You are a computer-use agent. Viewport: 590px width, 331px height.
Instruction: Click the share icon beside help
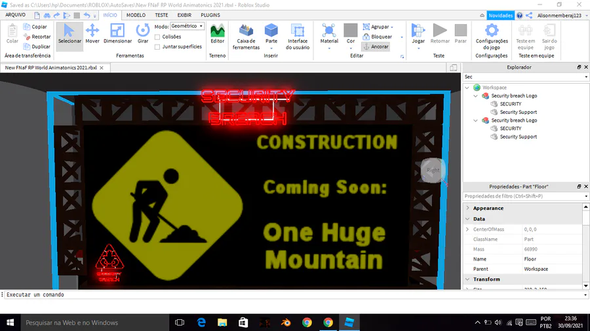(x=529, y=16)
